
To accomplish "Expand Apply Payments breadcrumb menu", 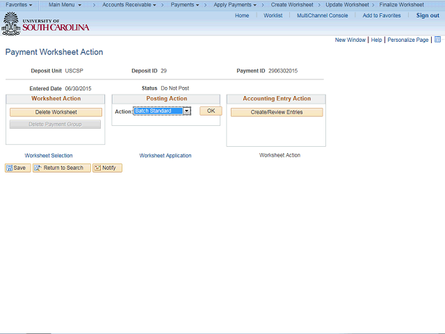I will point(235,5).
